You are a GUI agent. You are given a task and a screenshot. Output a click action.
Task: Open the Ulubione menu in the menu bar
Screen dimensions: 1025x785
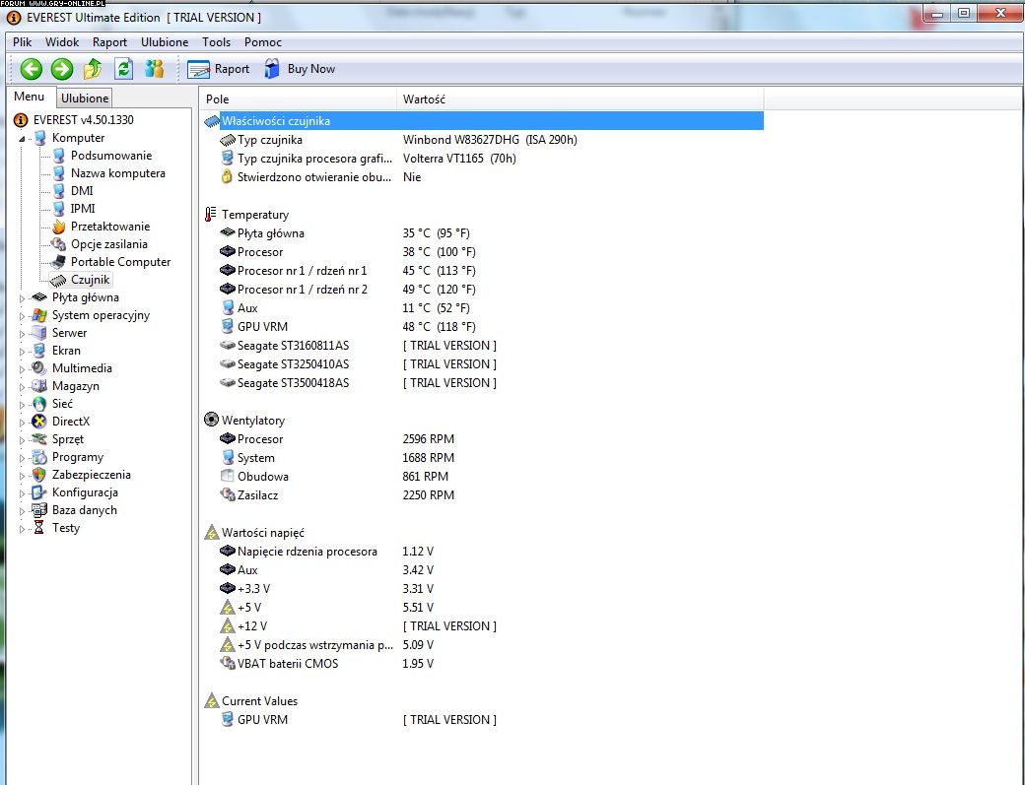point(165,41)
